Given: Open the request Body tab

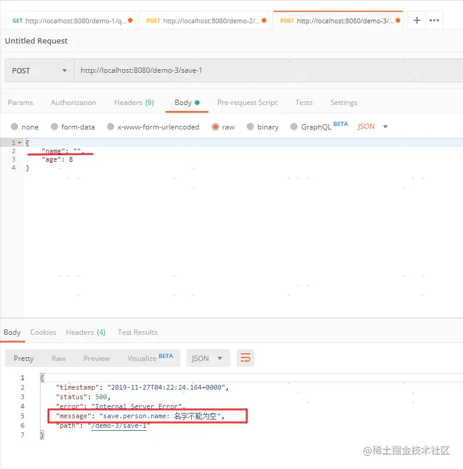Looking at the screenshot, I should point(187,103).
